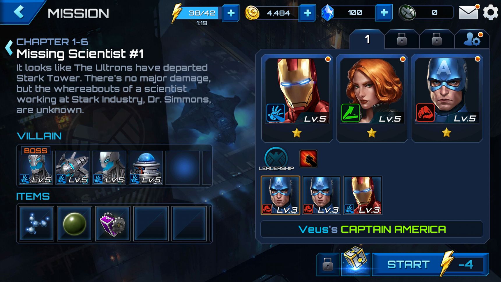
Task: Switch to team tab 1
Action: [x=367, y=39]
